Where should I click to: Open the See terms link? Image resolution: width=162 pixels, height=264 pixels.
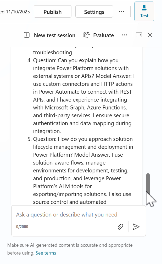[x=46, y=253]
